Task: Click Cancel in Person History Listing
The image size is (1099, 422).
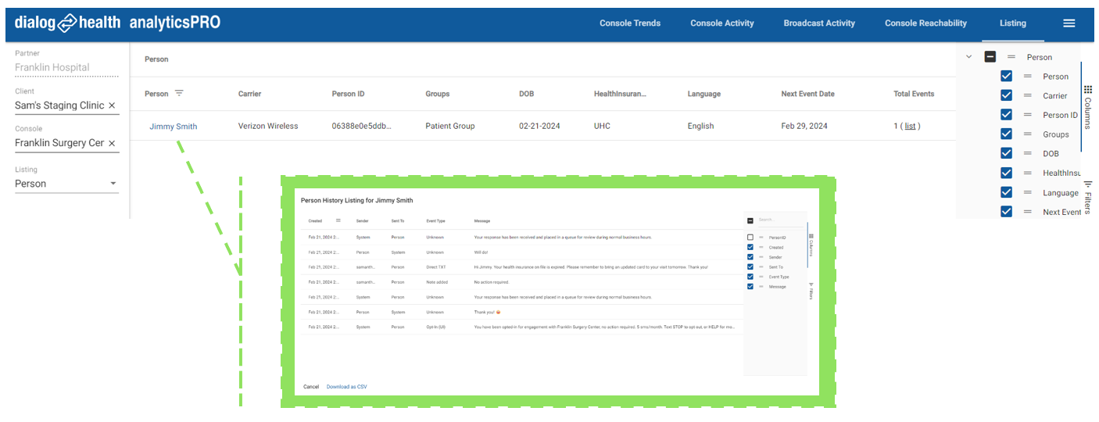Action: tap(311, 387)
